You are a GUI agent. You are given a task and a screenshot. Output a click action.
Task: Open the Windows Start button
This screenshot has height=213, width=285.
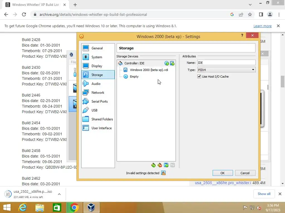[7, 207]
